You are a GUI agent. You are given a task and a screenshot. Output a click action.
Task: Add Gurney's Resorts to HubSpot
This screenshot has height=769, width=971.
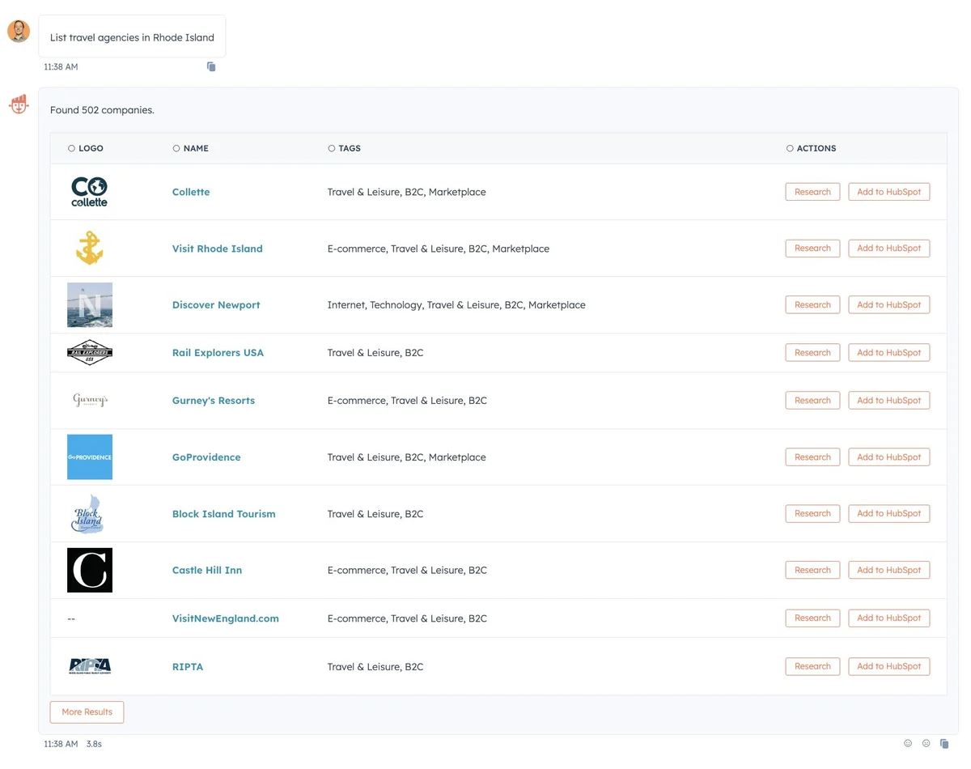coord(889,401)
